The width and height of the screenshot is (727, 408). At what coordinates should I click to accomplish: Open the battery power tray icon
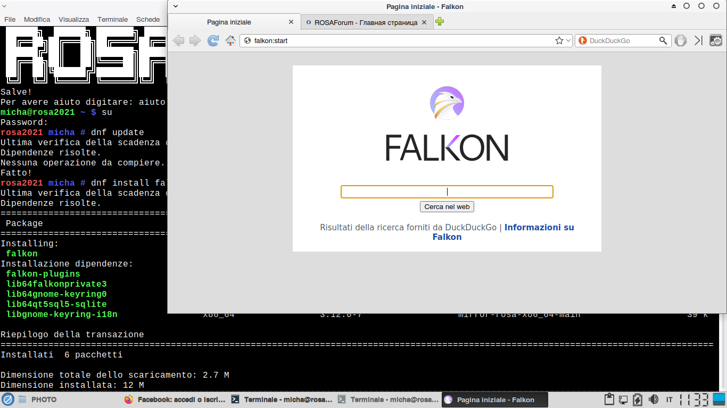(x=638, y=399)
